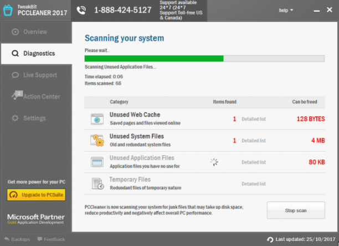Image resolution: width=339 pixels, height=246 pixels.
Task: Click the Can be freed column header
Action: click(305, 102)
